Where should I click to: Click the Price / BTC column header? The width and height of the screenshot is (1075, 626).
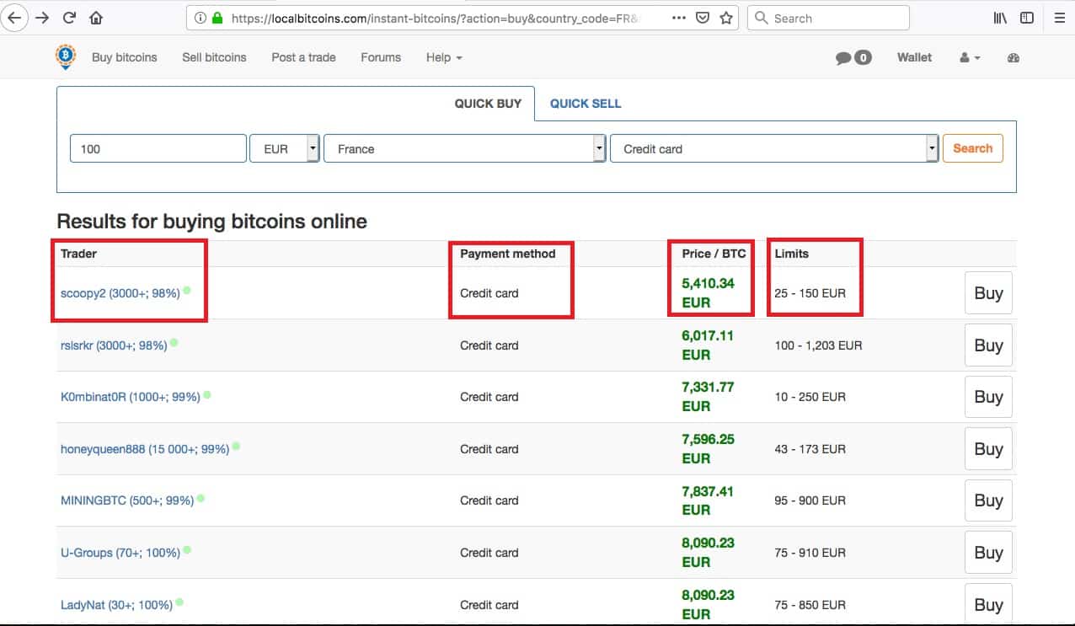pyautogui.click(x=714, y=254)
